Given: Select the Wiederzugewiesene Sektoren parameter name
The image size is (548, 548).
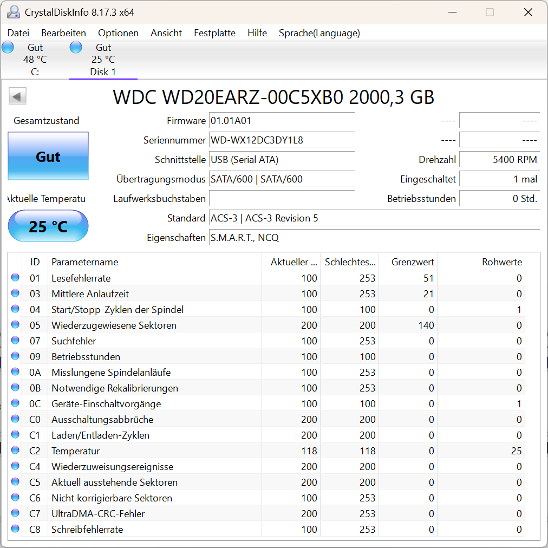Looking at the screenshot, I should (x=114, y=325).
